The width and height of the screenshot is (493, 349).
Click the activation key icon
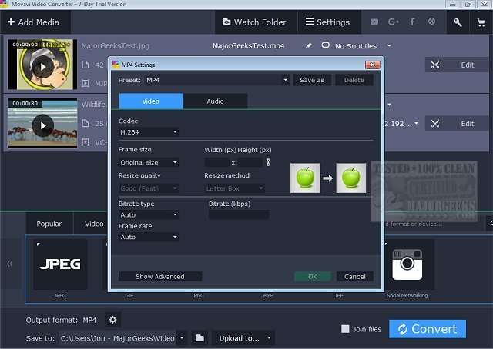tap(458, 22)
